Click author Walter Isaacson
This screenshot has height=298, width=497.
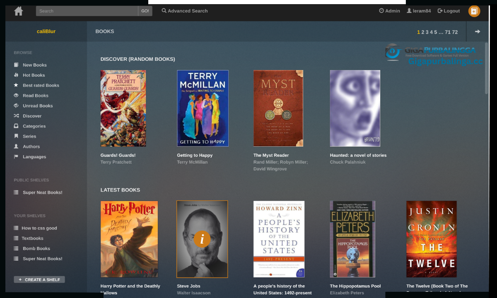coord(194,293)
